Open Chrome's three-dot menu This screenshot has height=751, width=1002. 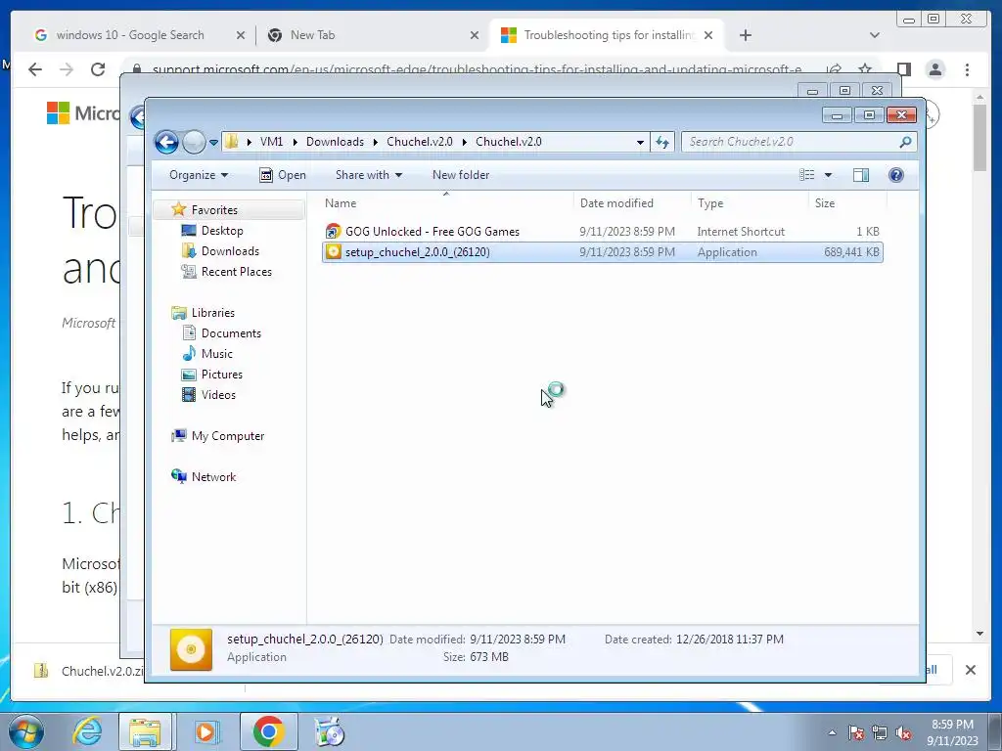click(x=967, y=69)
